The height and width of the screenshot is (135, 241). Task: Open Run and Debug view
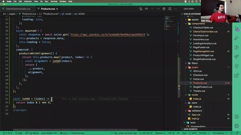[237, 38]
